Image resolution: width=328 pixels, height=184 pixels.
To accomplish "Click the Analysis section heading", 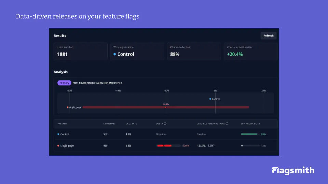I will (61, 72).
